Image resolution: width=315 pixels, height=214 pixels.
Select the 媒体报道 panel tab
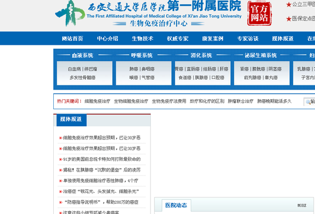point(72,120)
